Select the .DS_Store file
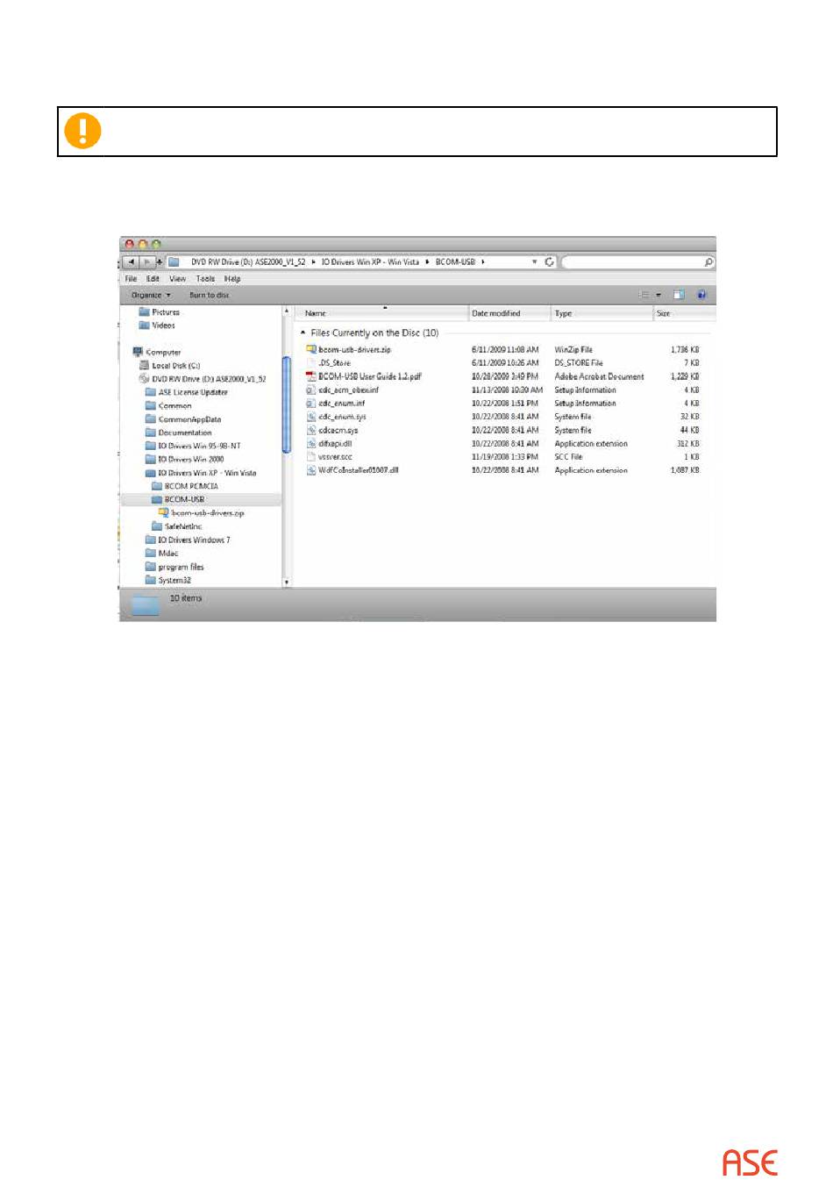This screenshot has width=833, height=1187. pyautogui.click(x=334, y=363)
